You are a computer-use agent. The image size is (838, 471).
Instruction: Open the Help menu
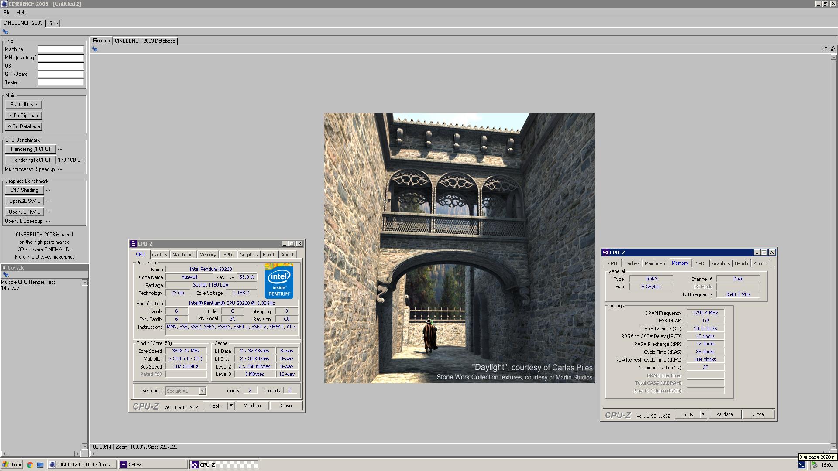(x=21, y=13)
